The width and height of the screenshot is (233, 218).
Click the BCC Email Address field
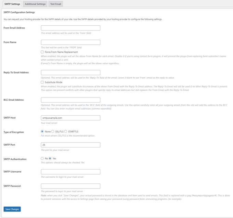71,100
